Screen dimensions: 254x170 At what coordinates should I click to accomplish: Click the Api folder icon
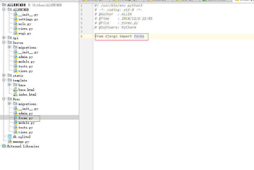[10, 38]
